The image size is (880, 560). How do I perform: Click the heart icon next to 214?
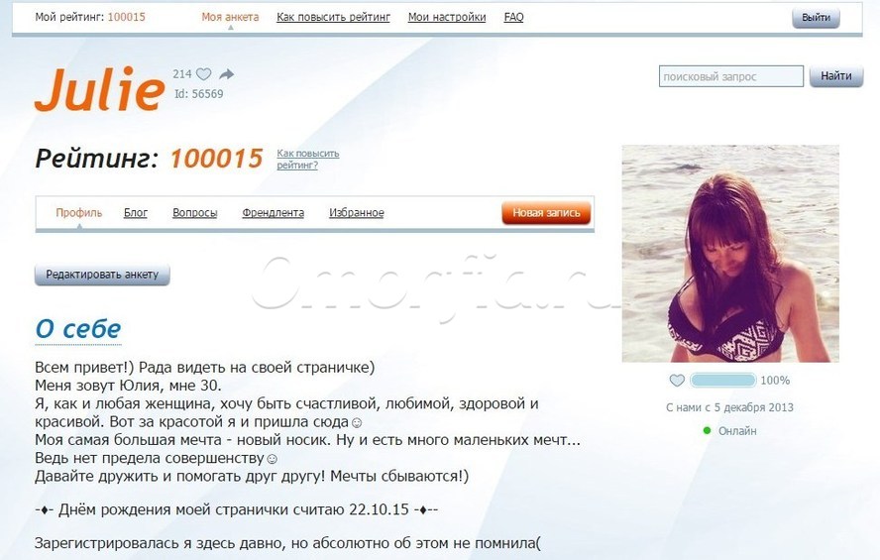point(204,74)
